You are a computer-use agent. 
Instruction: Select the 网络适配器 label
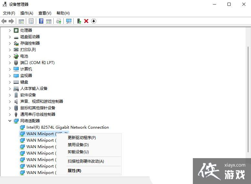coord(30,121)
